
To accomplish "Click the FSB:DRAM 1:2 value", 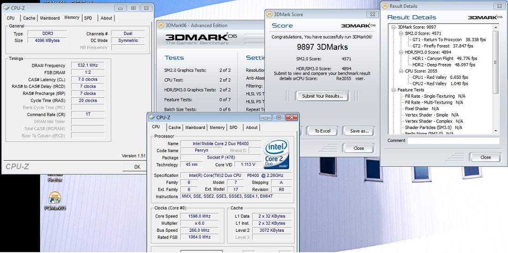I will pos(87,72).
